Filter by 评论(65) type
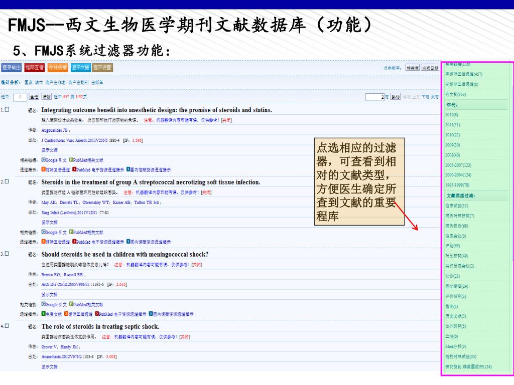This screenshot has width=514, height=385. tap(453, 246)
